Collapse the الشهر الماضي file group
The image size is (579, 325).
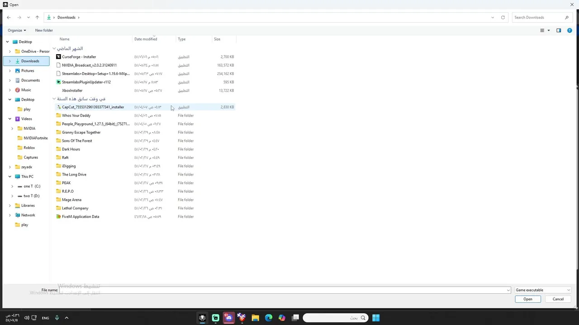[x=54, y=48]
